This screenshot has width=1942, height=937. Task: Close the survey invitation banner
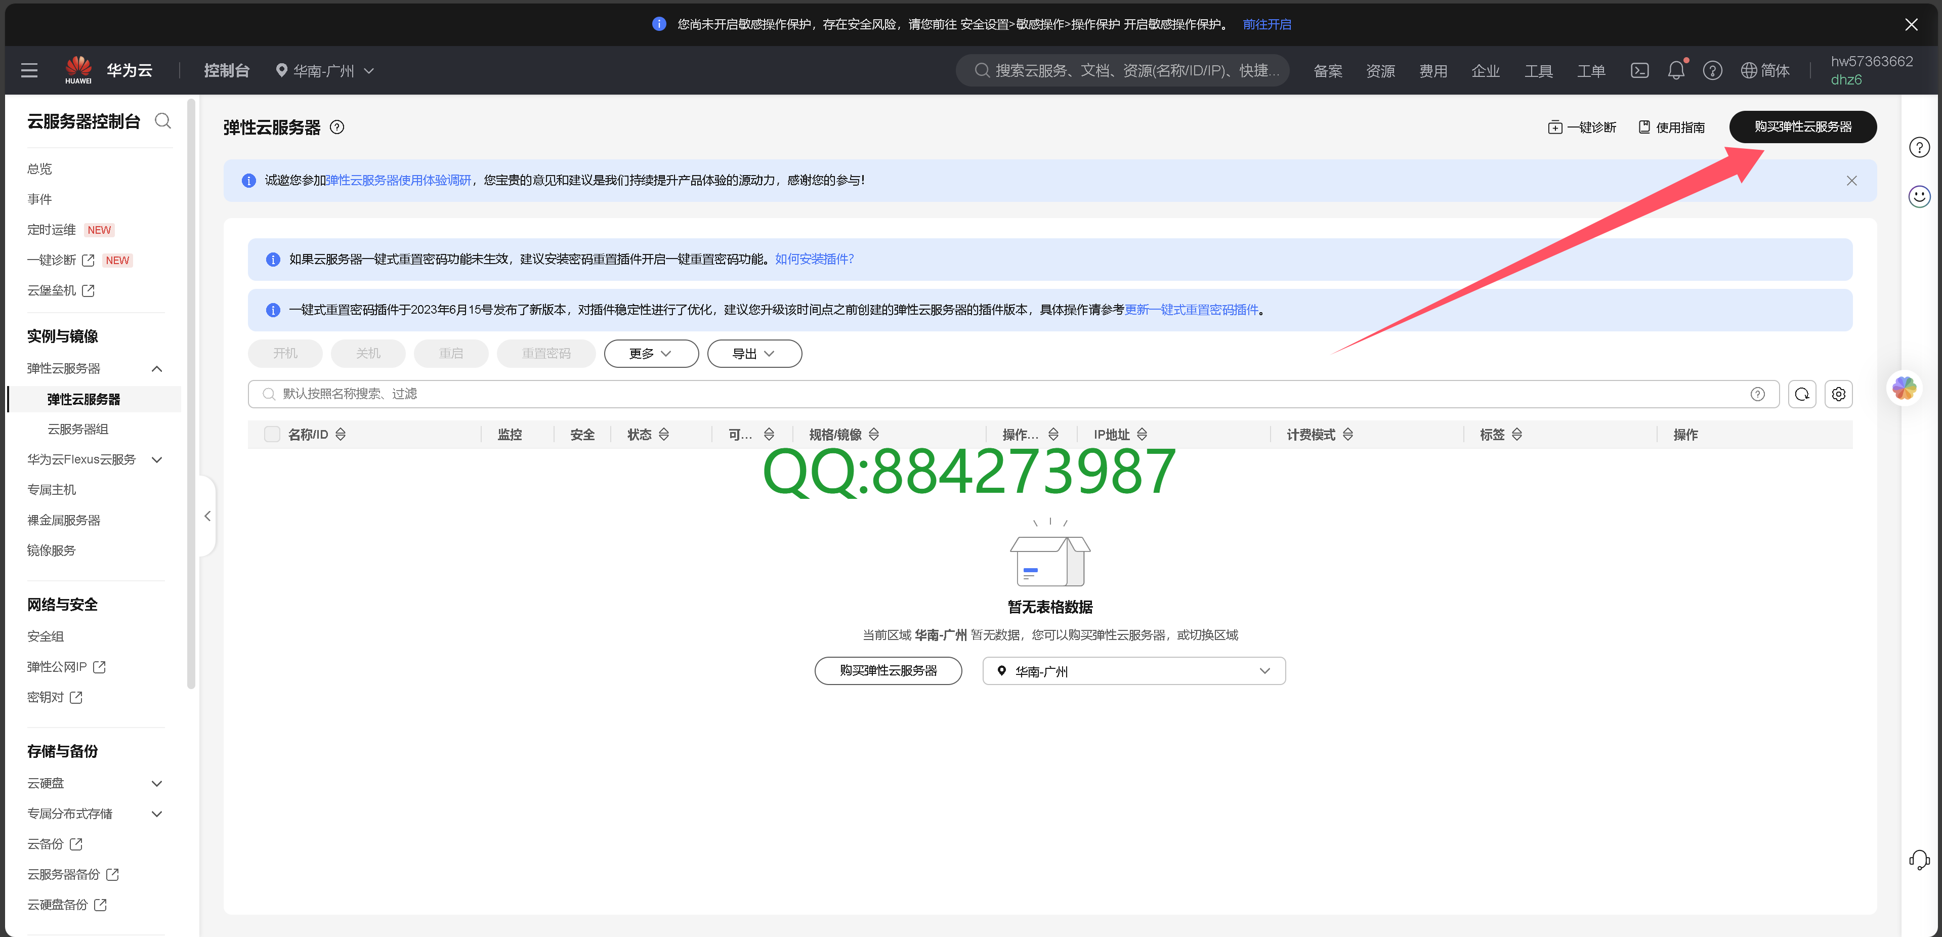1851,181
